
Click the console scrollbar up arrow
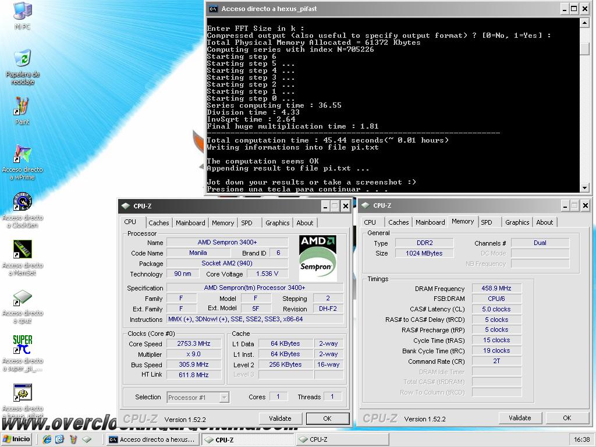[x=584, y=23]
